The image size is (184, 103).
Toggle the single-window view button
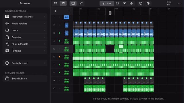point(73,3)
